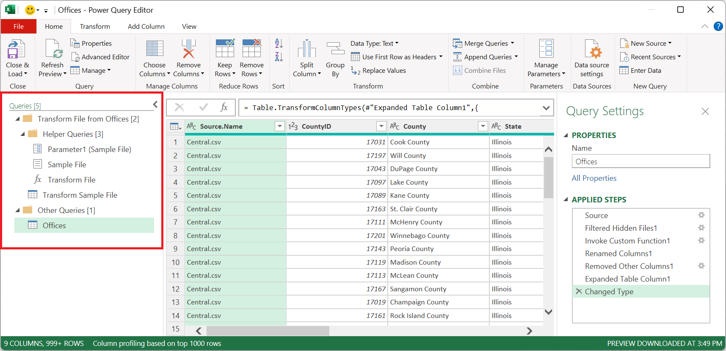
Task: Open query Properties in the ribbon
Action: [x=91, y=43]
